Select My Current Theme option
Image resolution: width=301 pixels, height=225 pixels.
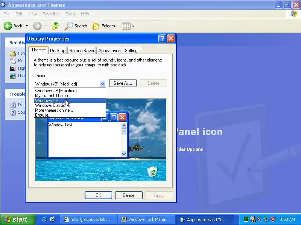tap(70, 96)
